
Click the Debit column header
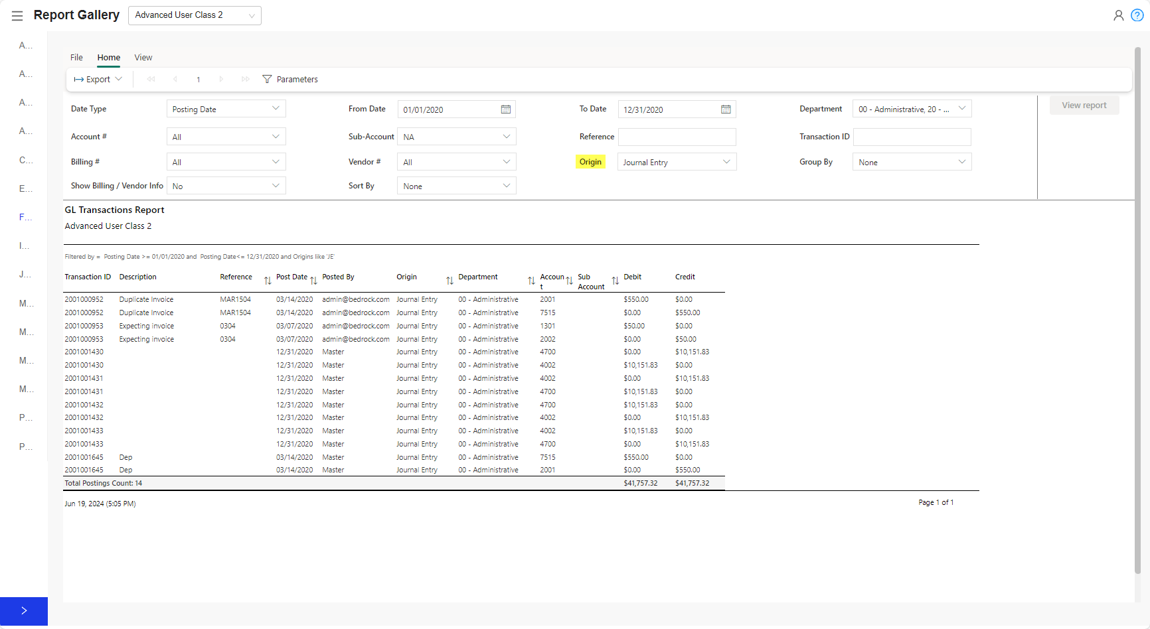(x=633, y=277)
